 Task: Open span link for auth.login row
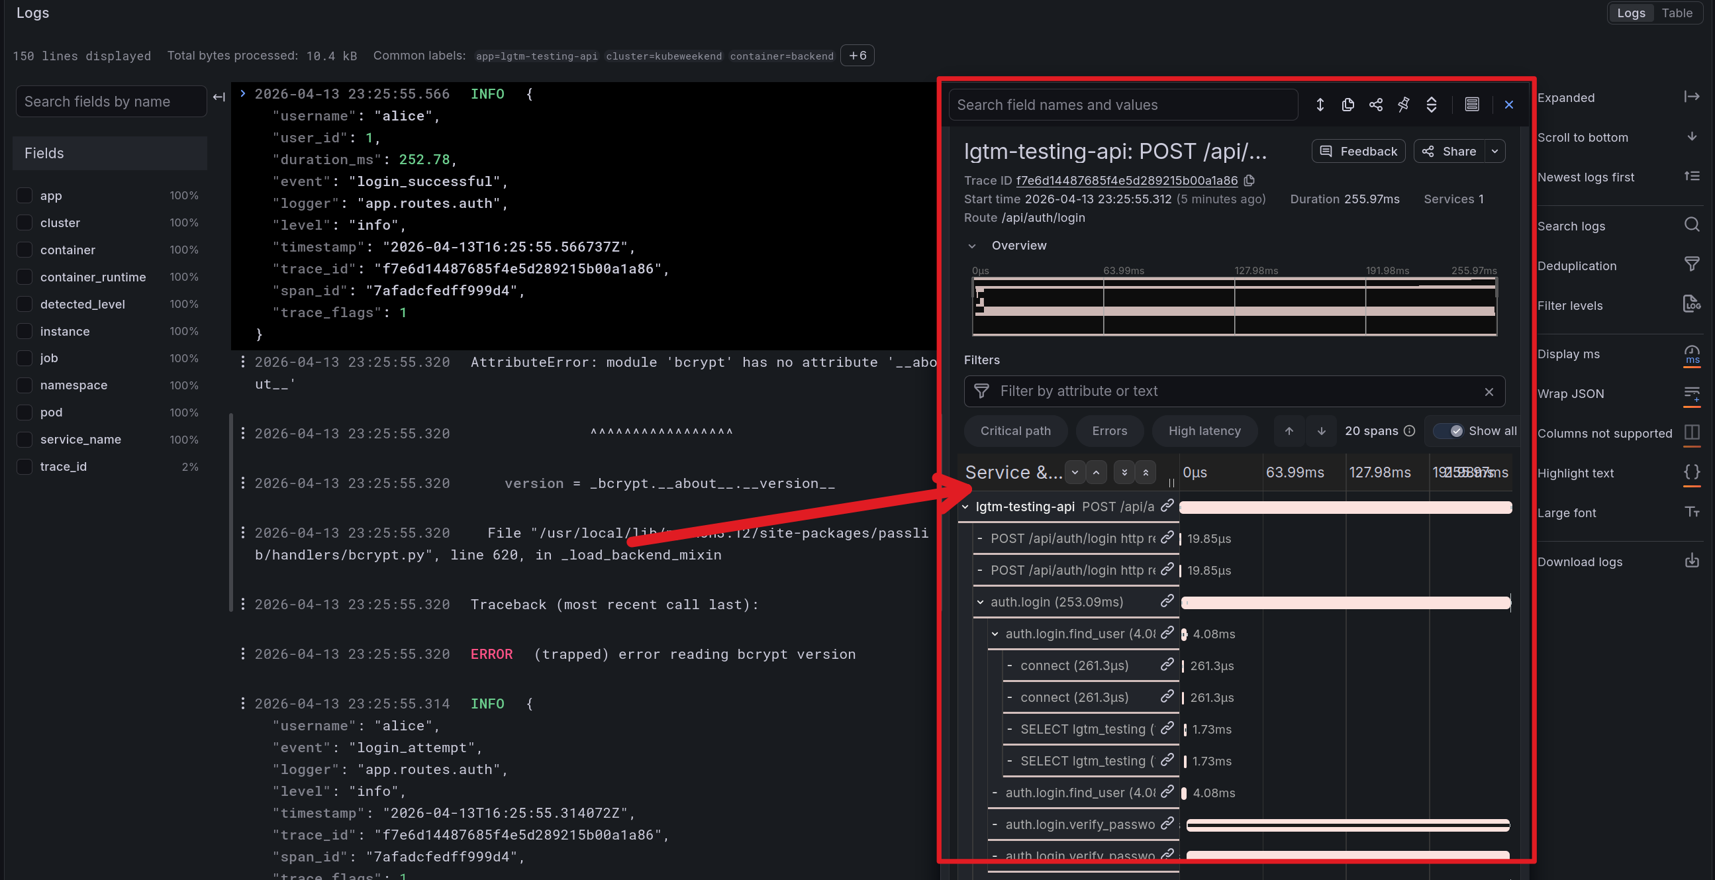(x=1167, y=601)
